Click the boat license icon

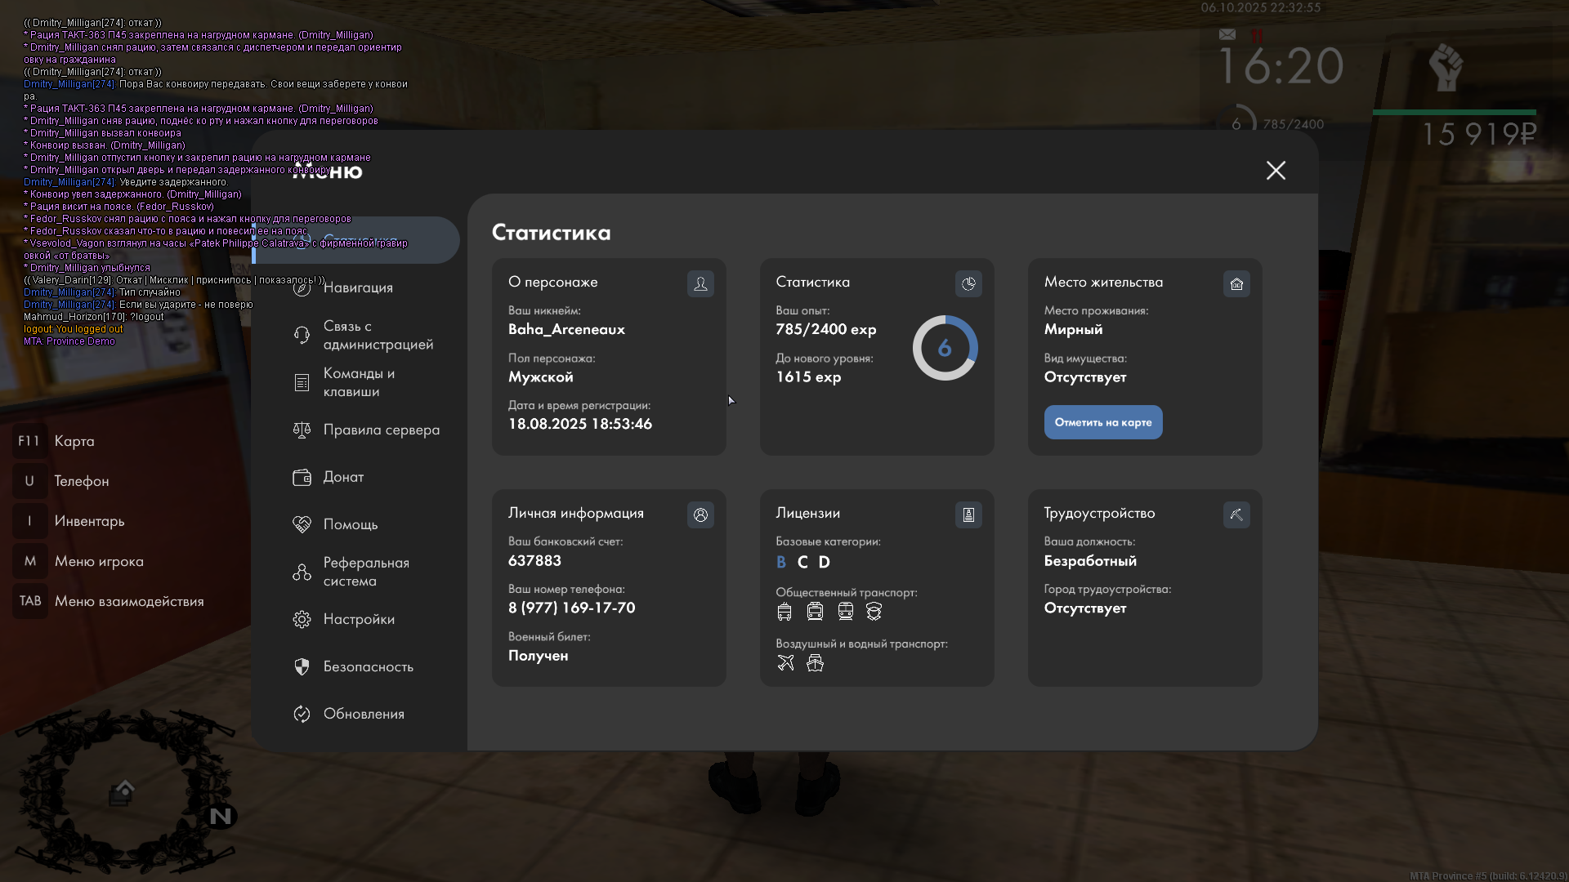(815, 662)
